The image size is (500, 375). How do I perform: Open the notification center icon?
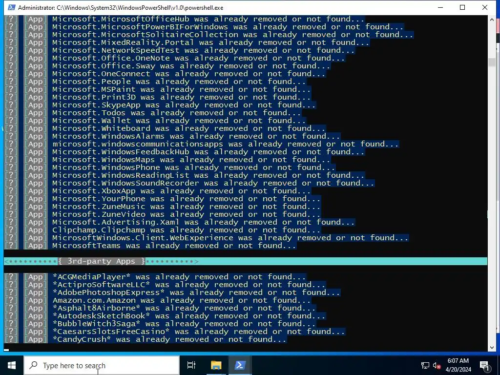484,365
